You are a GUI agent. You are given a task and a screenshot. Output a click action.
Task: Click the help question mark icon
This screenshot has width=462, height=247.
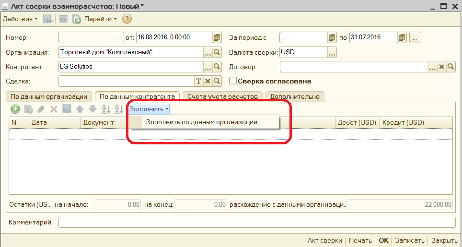(127, 19)
